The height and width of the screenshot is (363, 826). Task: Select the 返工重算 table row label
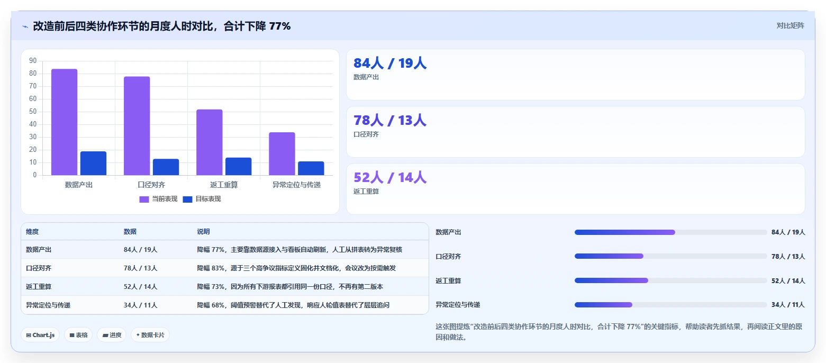pos(39,287)
